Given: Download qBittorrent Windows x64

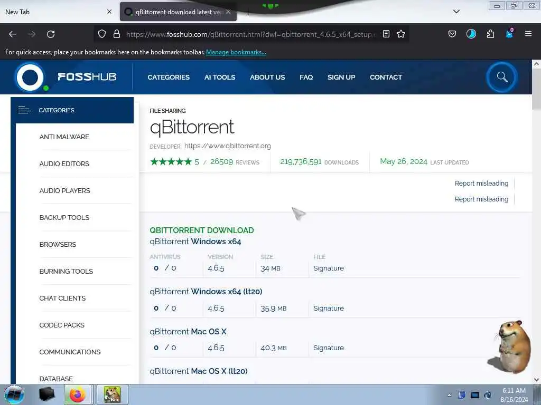Looking at the screenshot, I should click(195, 242).
